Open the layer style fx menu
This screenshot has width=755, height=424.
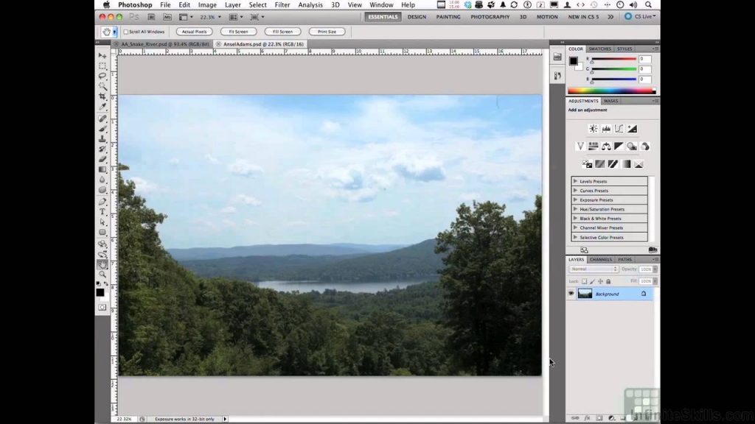click(587, 417)
